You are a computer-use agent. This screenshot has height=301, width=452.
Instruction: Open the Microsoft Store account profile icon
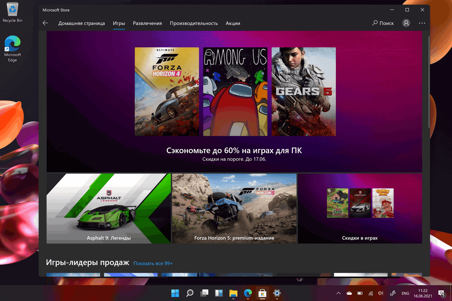pyautogui.click(x=406, y=23)
